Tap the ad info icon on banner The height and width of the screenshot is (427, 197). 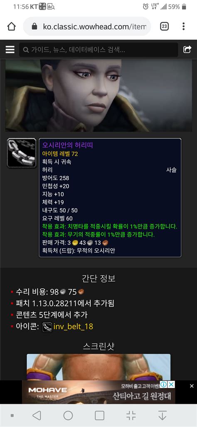163,384
